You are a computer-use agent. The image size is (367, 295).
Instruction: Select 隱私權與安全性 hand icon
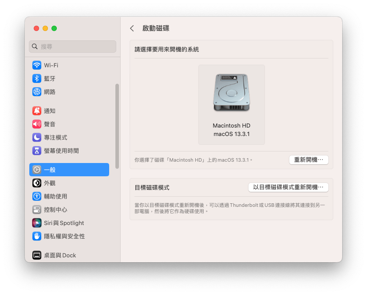pyautogui.click(x=37, y=236)
